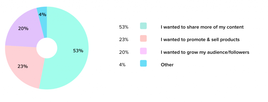Click the 20% label inside the chart
The height and width of the screenshot is (102, 268).
pyautogui.click(x=23, y=29)
